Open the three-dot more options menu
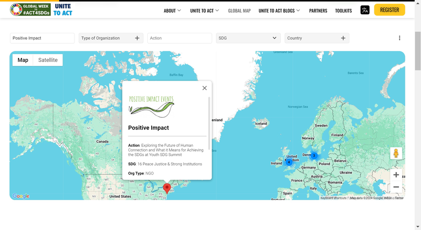This screenshot has height=230, width=421. pos(400,38)
